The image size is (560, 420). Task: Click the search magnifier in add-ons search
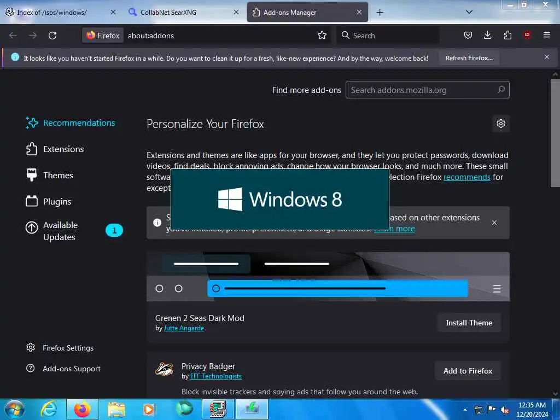pyautogui.click(x=501, y=90)
